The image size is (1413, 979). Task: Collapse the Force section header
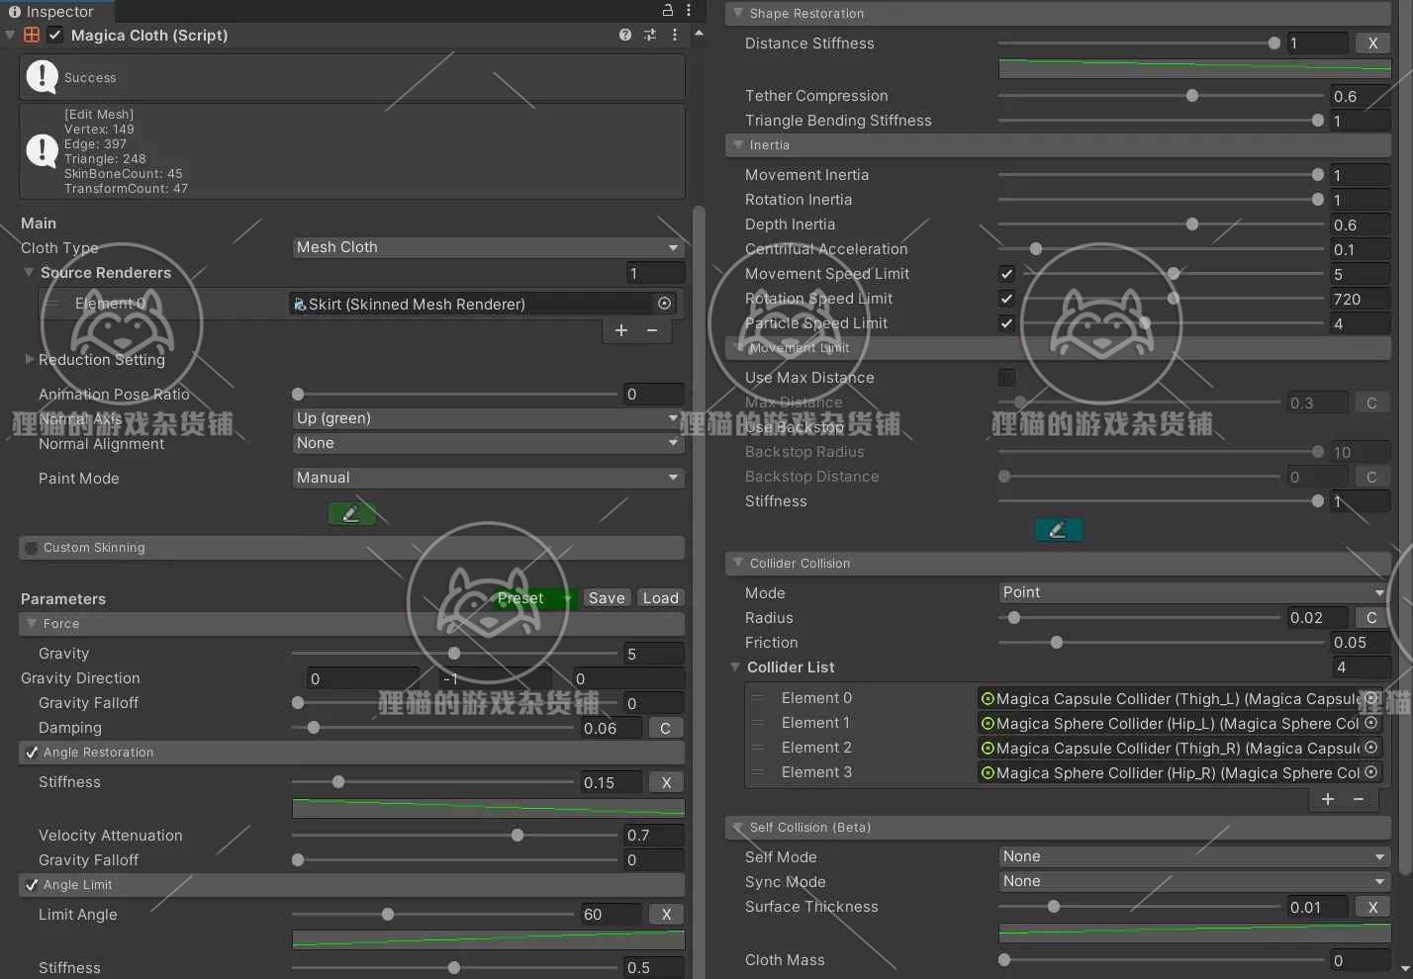351,624
